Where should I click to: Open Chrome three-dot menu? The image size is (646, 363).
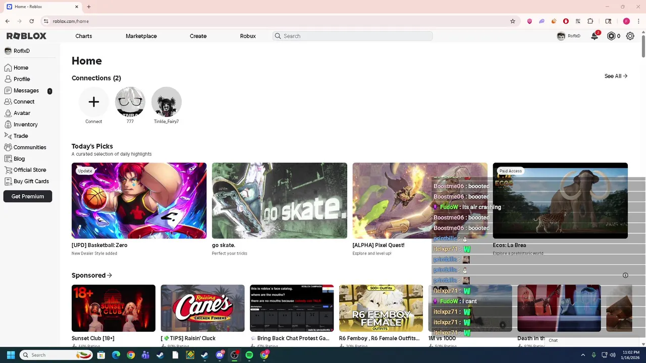coord(638,21)
